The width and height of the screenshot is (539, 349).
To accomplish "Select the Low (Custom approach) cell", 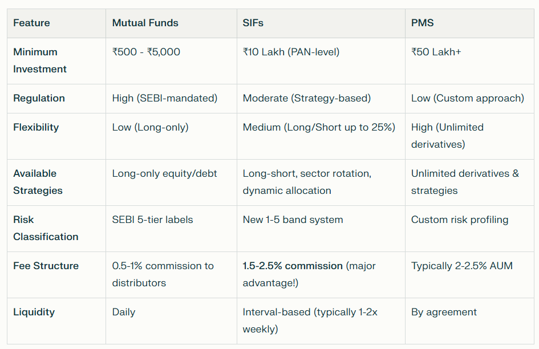I will (467, 98).
